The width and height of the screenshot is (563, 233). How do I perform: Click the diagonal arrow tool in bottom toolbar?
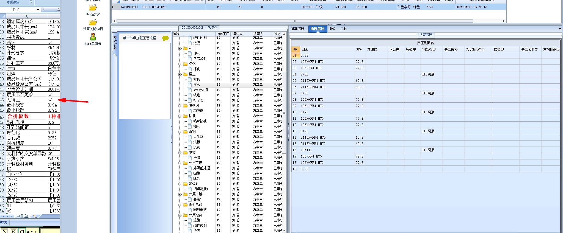(5, 231)
